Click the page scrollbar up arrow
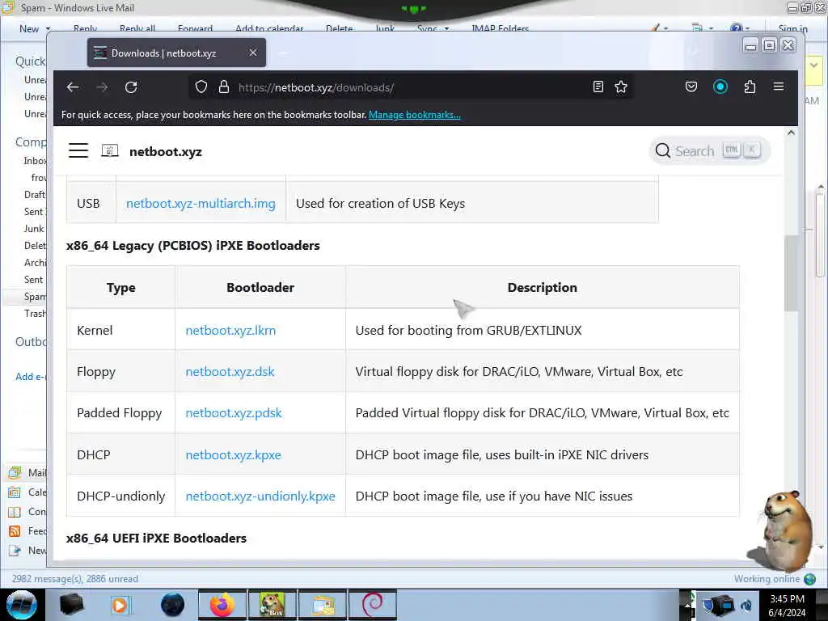 791,133
